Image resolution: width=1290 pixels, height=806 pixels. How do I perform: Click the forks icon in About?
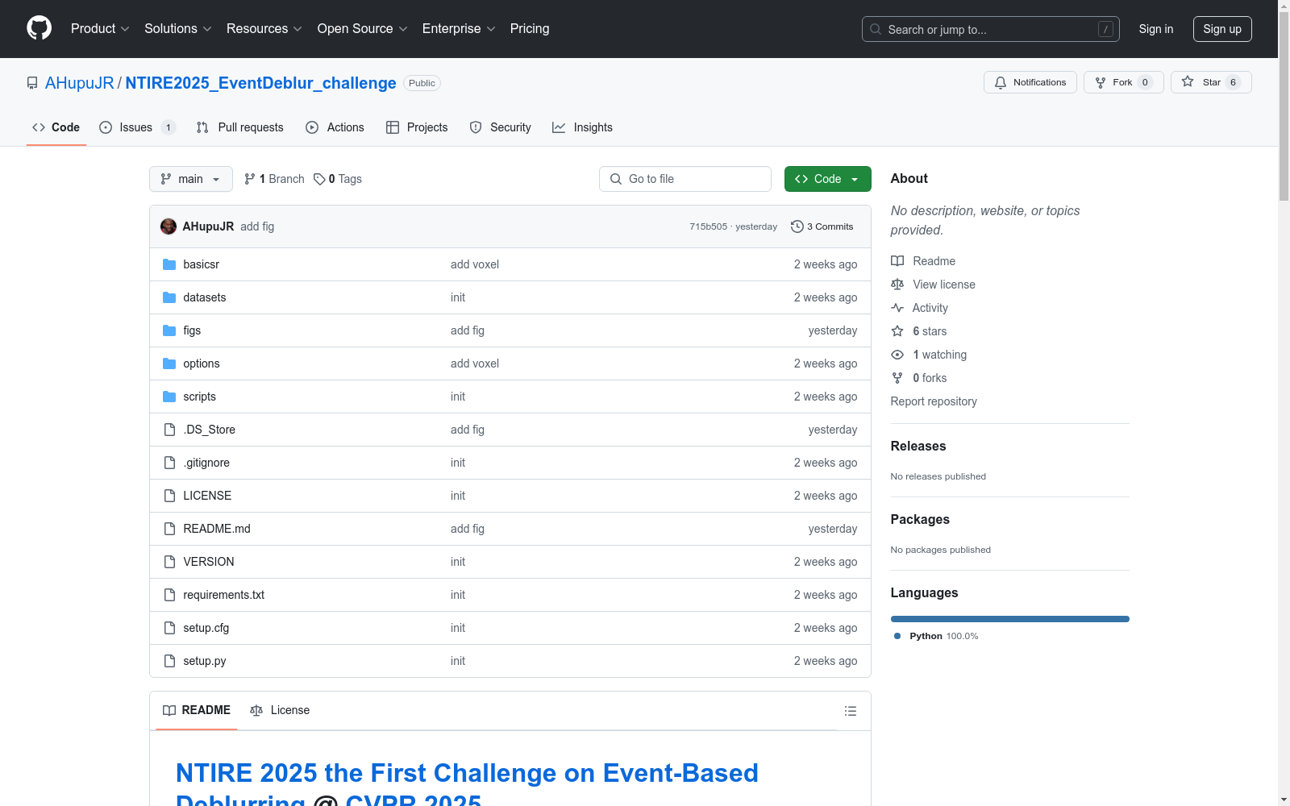[x=897, y=378]
